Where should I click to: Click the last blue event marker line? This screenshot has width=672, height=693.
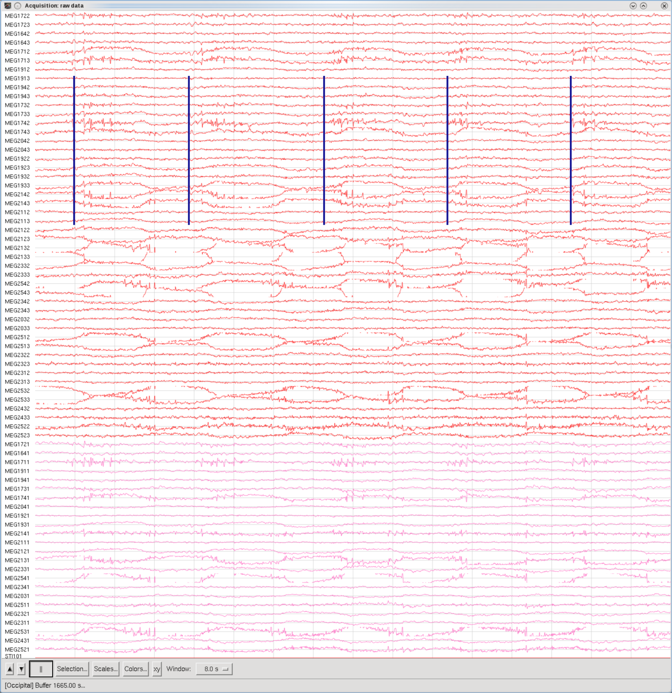click(570, 149)
